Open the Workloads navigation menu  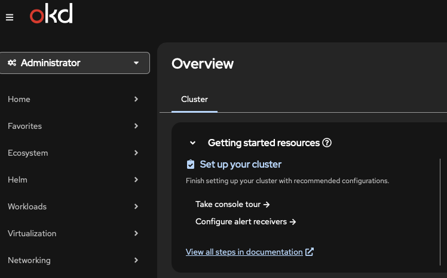pos(73,206)
